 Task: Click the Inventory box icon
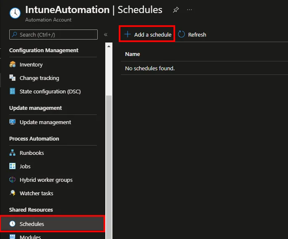(13, 64)
